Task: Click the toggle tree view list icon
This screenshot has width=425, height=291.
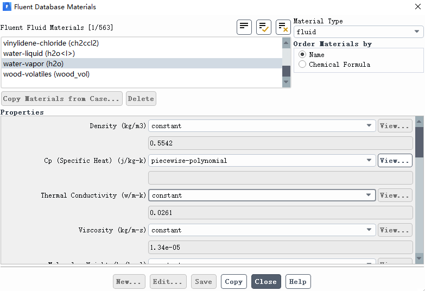Action: (x=244, y=27)
